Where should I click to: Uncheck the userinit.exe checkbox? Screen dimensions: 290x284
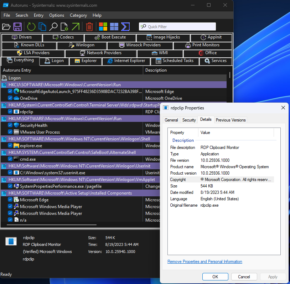point(10,172)
